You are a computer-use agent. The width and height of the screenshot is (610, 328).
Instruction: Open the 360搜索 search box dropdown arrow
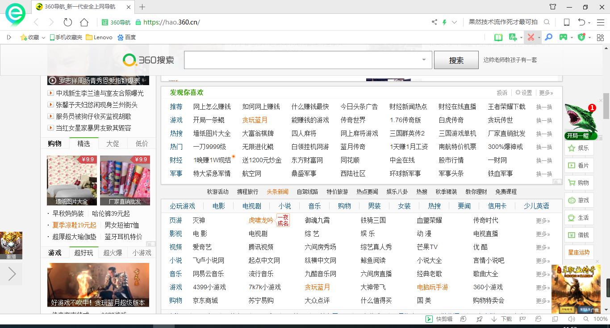[423, 60]
